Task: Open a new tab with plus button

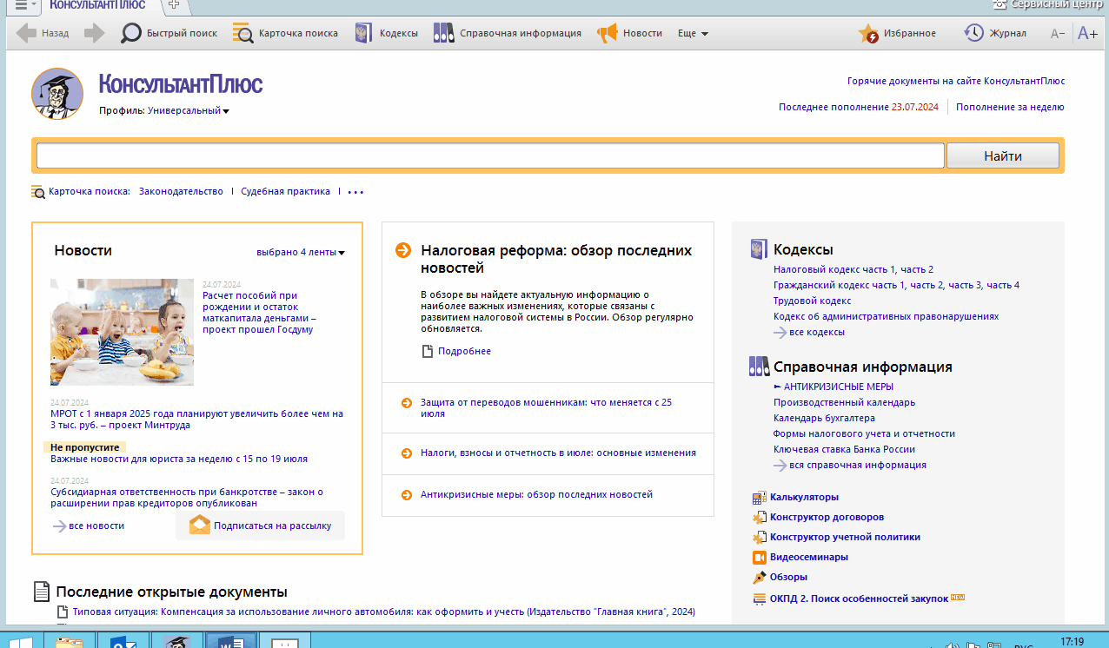Action: coord(174,5)
